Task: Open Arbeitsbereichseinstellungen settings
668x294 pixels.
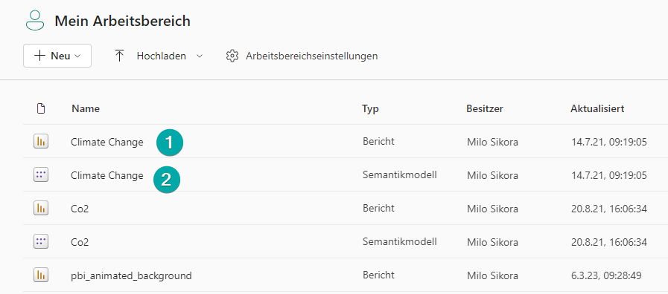Action: coord(311,56)
